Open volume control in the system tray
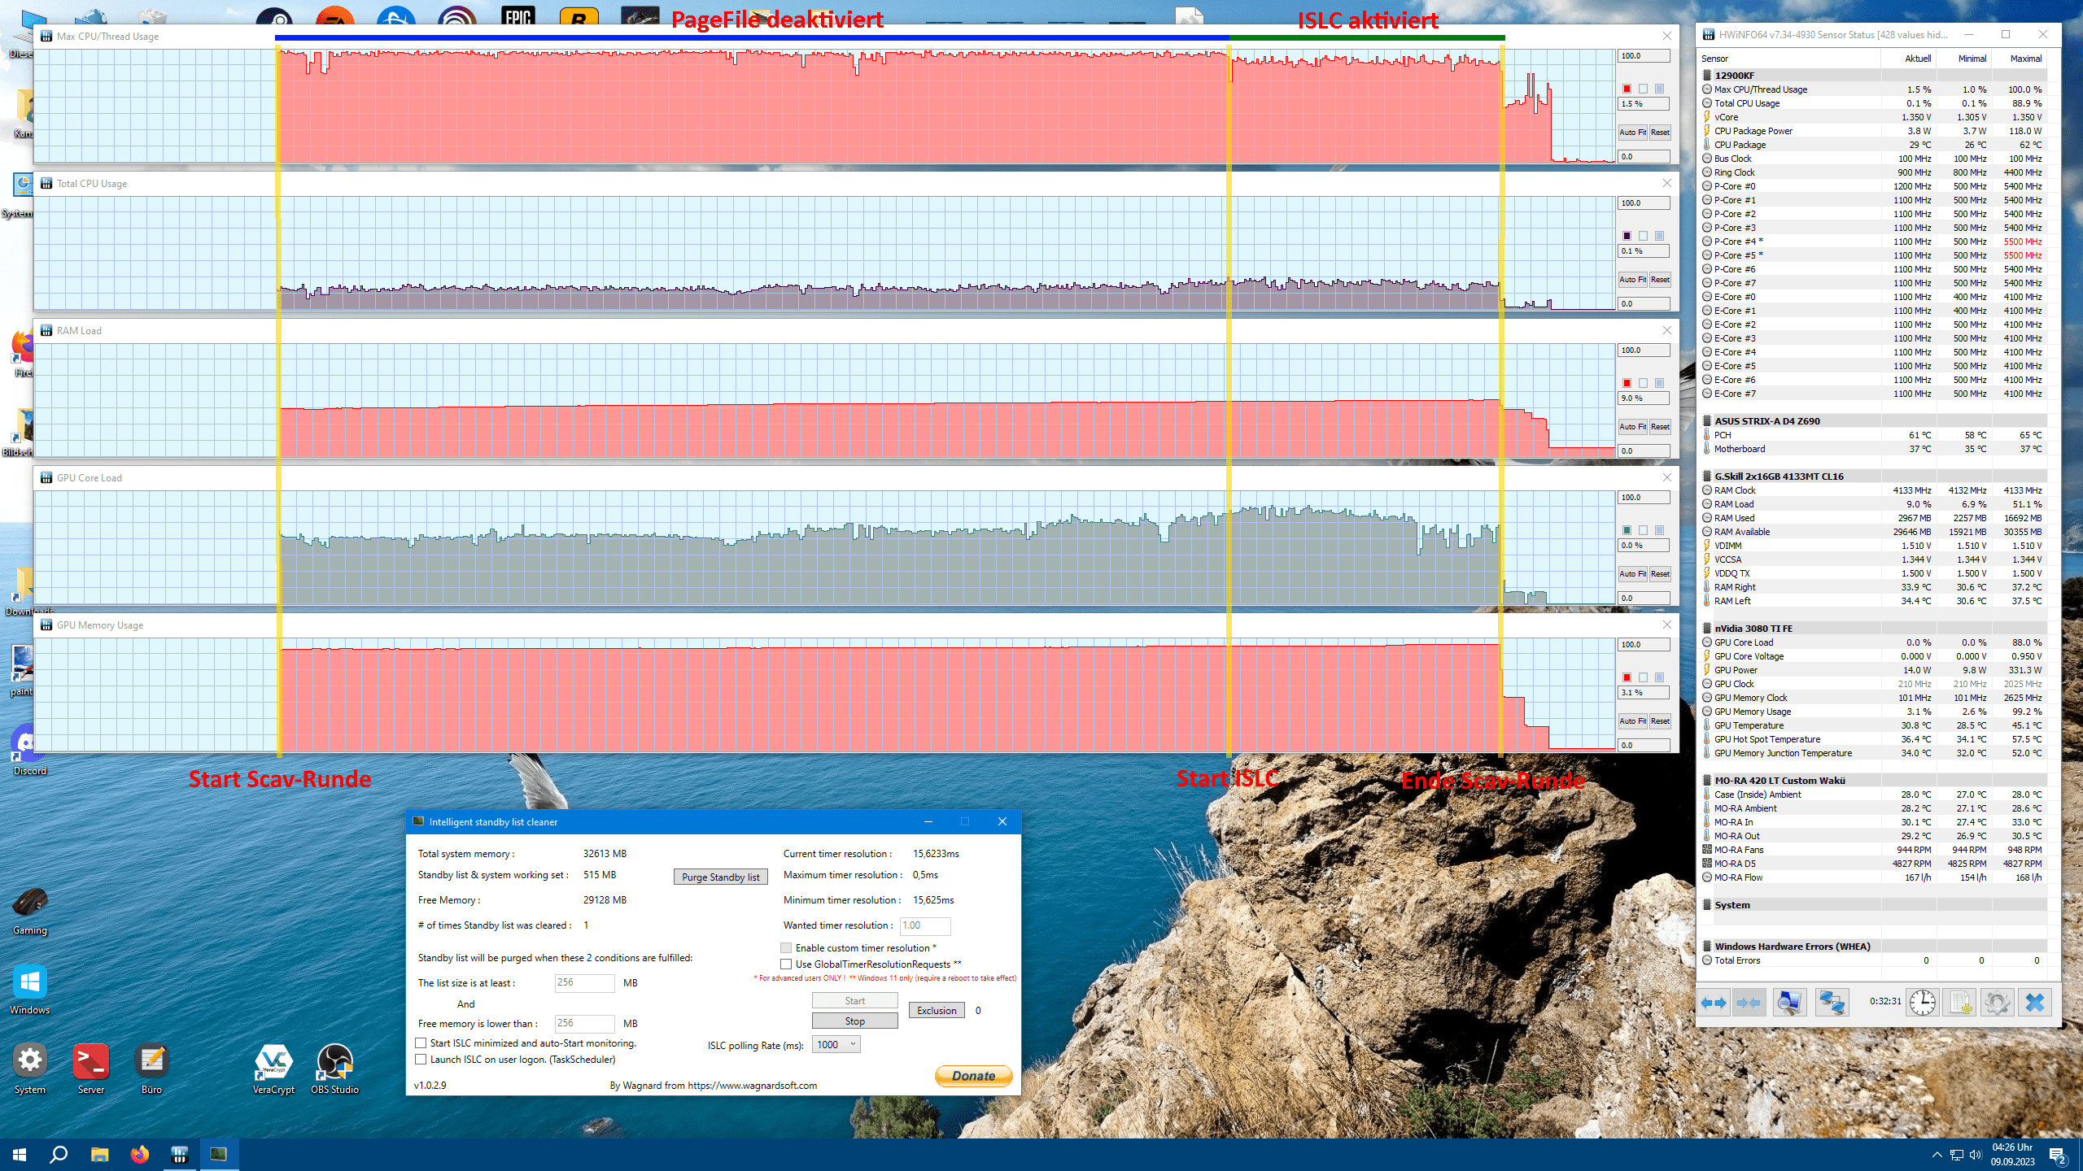The height and width of the screenshot is (1171, 2083). (1975, 1155)
